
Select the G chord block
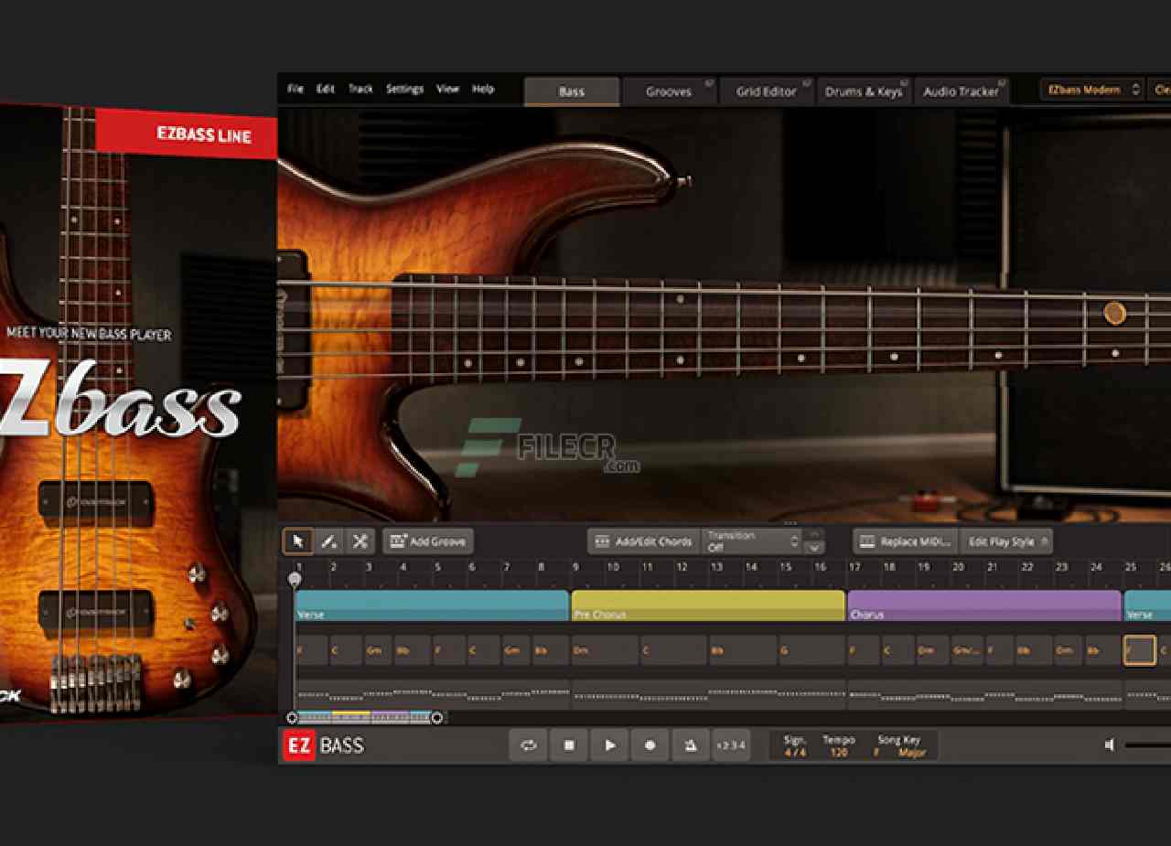click(x=811, y=650)
